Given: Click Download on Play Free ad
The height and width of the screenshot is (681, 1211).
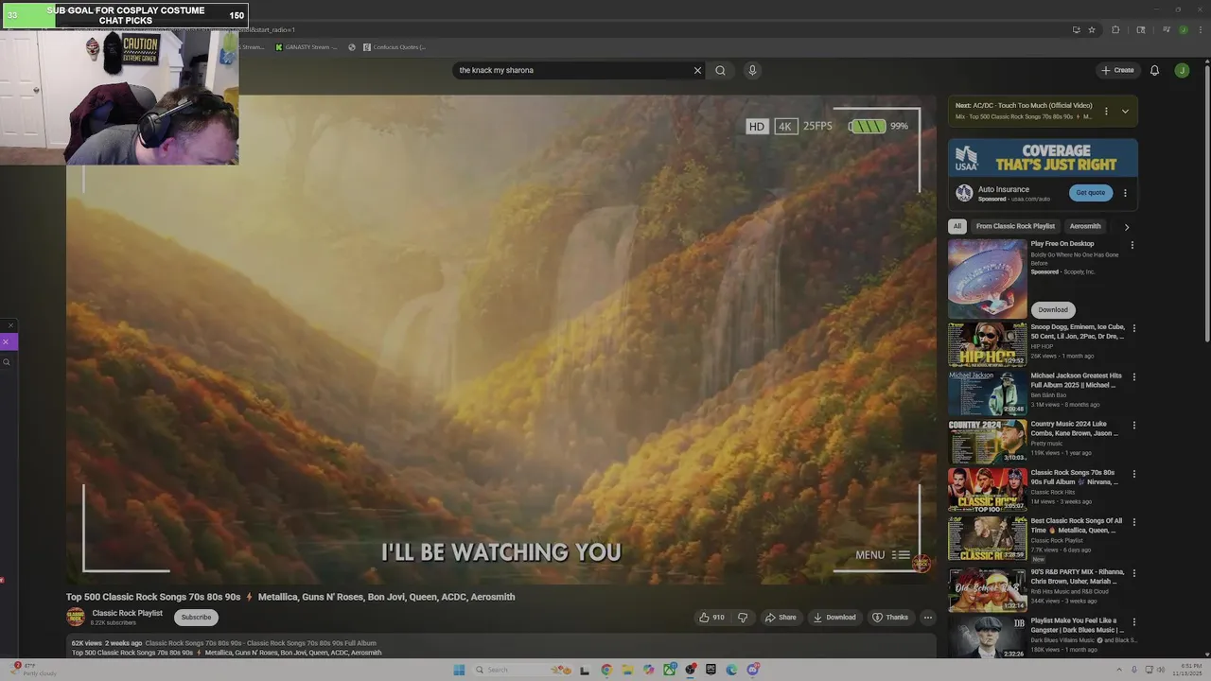Looking at the screenshot, I should (1053, 309).
